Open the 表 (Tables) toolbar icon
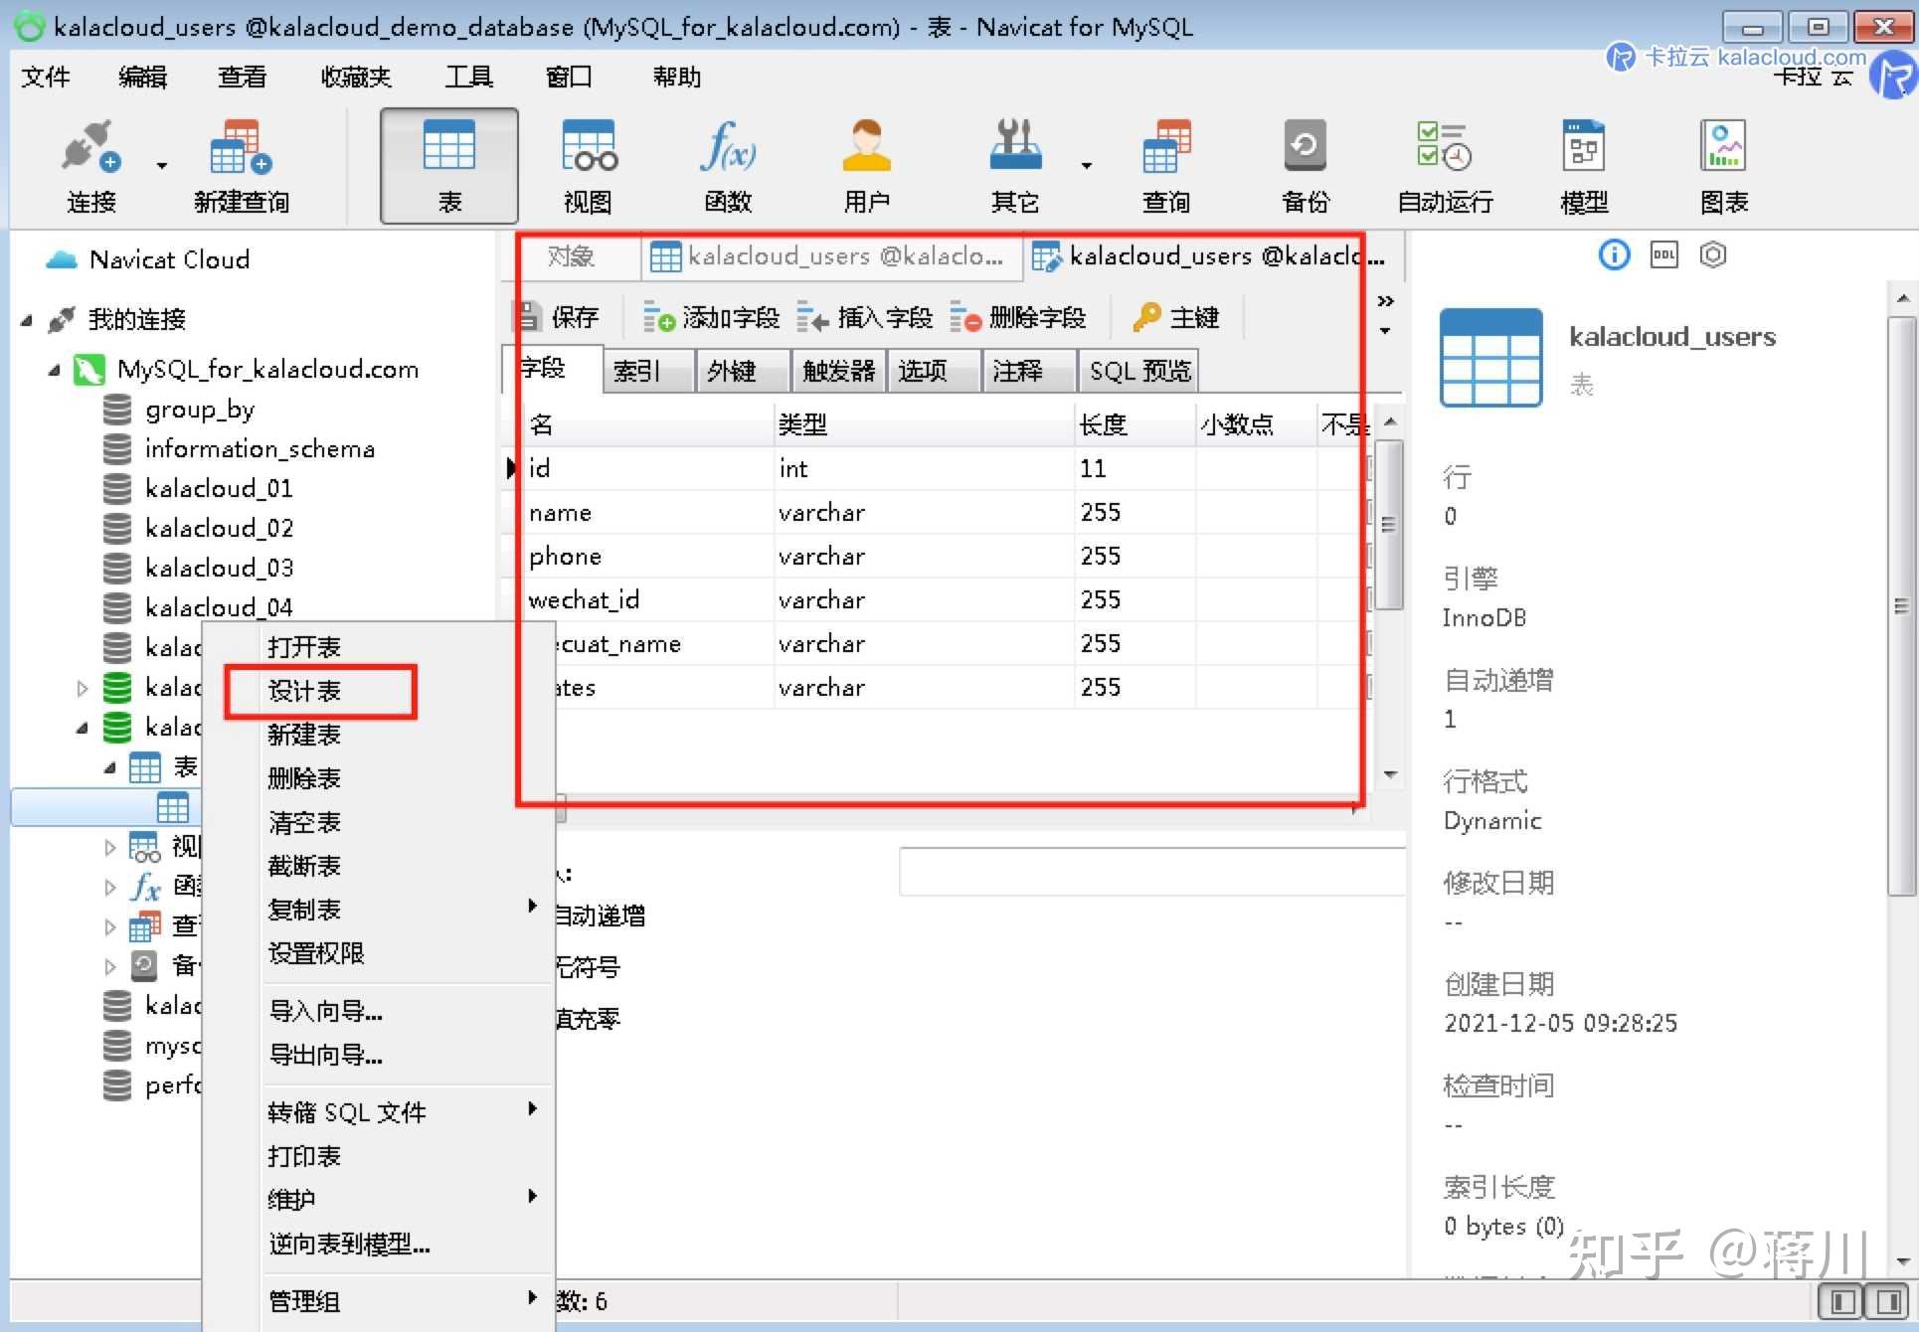 point(448,164)
